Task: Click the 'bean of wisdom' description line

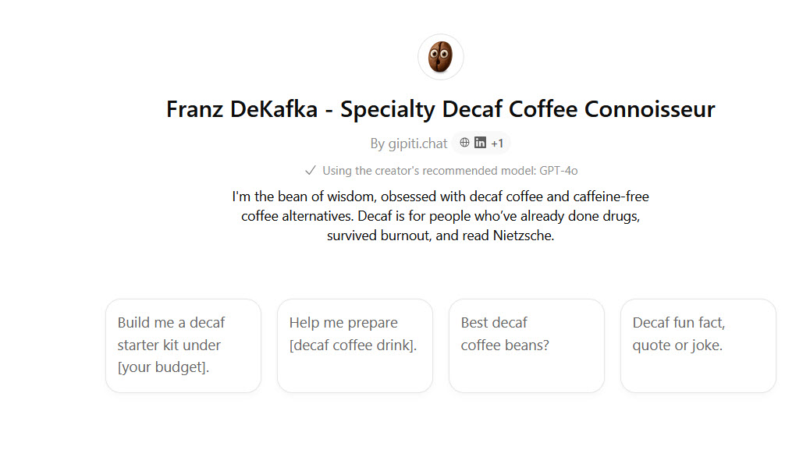Action: coord(440,197)
